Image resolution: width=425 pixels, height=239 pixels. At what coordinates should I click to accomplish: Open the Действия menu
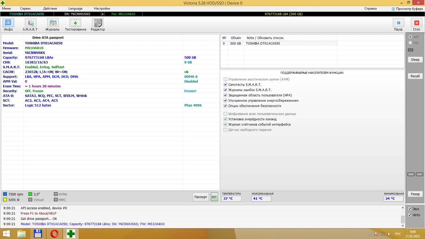pyautogui.click(x=50, y=8)
